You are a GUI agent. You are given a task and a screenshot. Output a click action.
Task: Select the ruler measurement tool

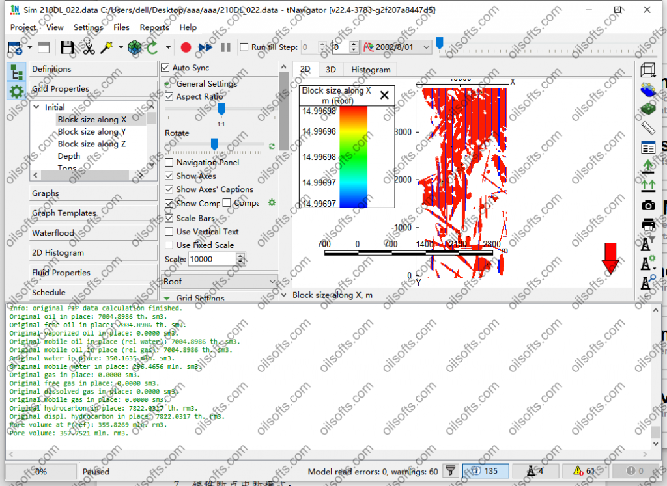648,128
